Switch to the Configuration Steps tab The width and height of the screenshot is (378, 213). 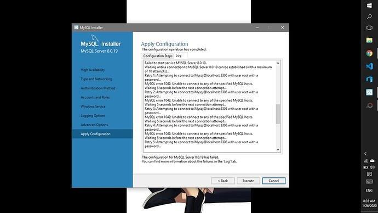(x=158, y=56)
